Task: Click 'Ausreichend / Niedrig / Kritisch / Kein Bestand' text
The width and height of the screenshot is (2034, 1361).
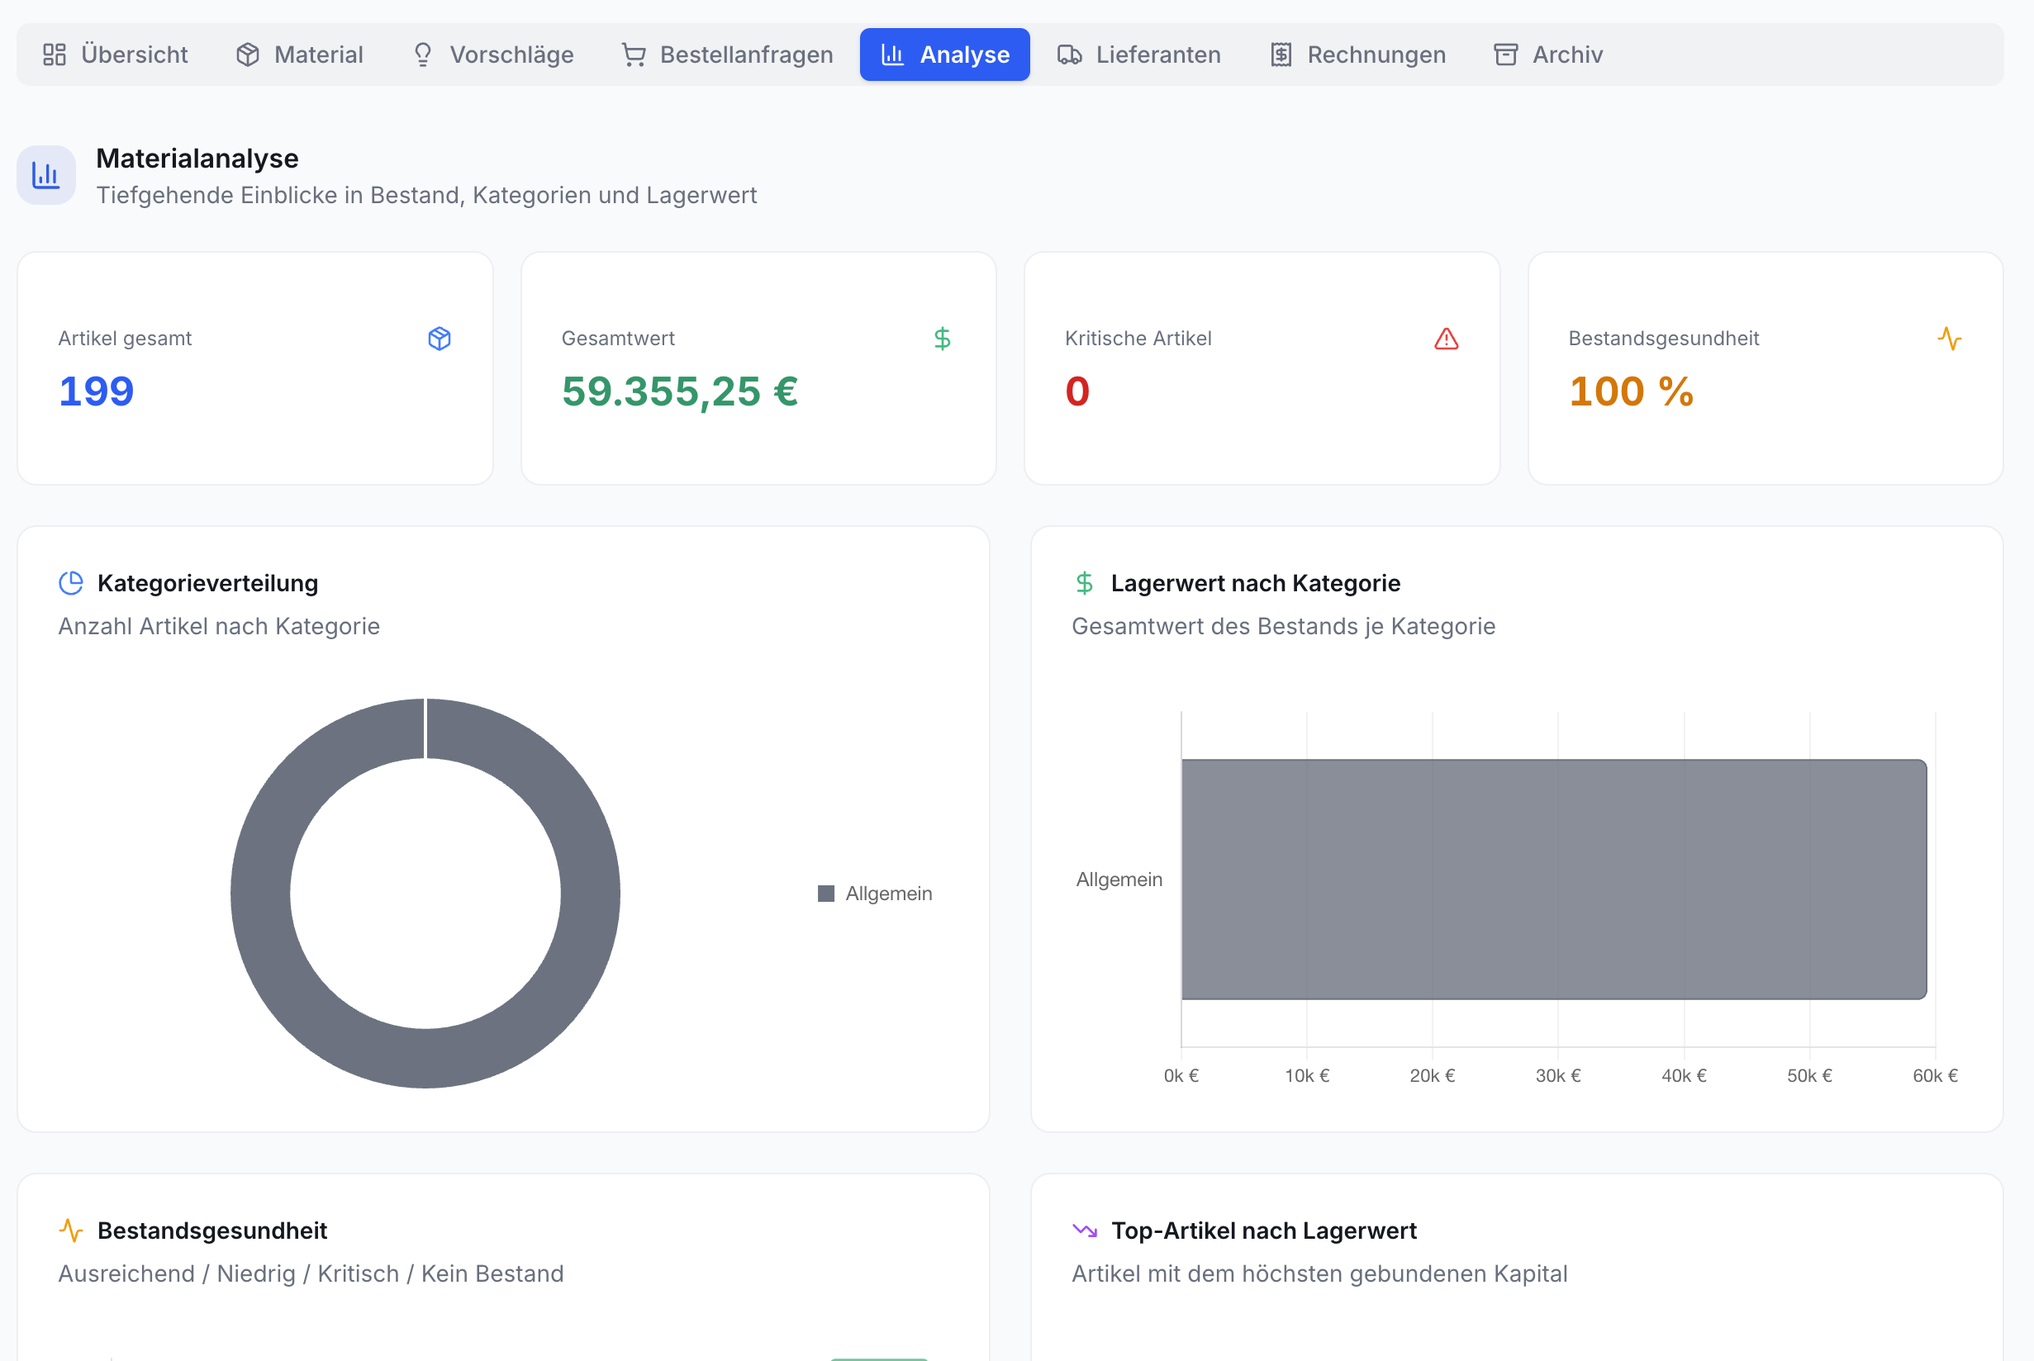Action: pyautogui.click(x=311, y=1273)
